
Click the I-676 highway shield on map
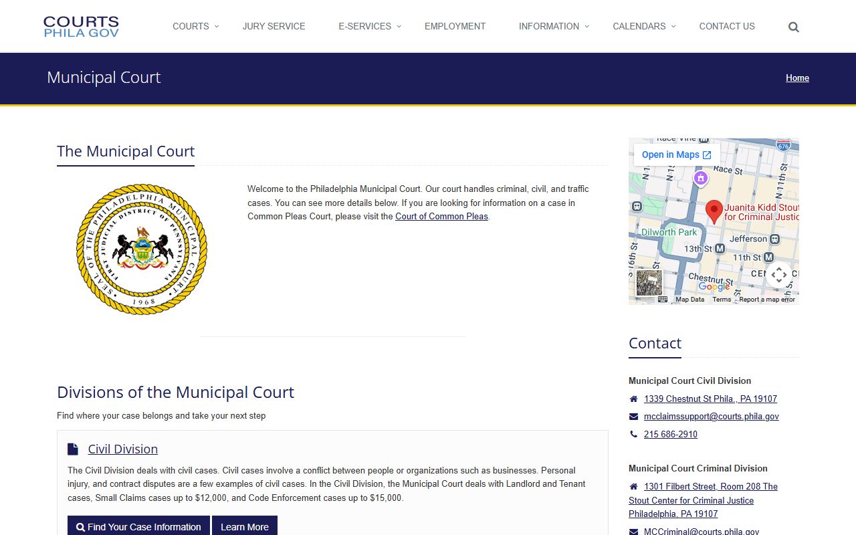783,144
